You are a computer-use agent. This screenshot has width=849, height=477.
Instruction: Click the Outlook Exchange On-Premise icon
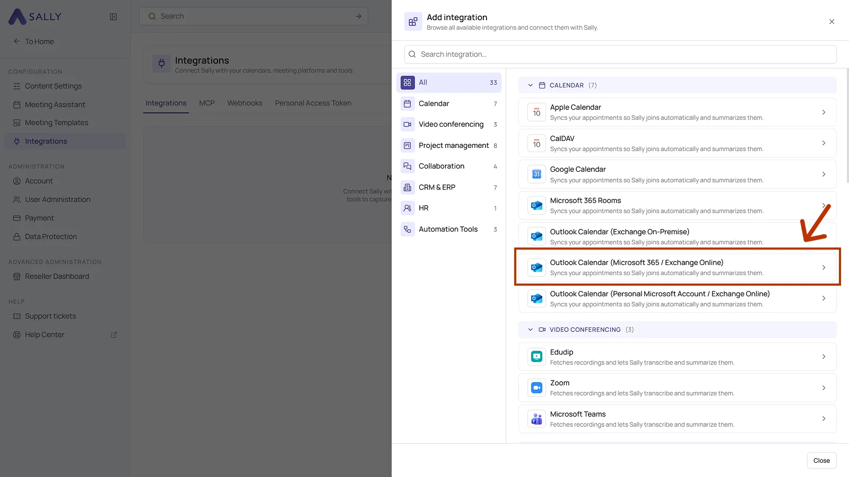(536, 236)
